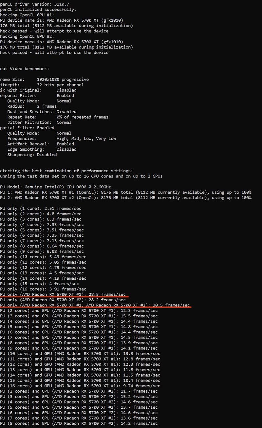Select the underlined '28.5 frames/sec' GPU #1 result
Screen dimensions: 262x428
[63, 294]
